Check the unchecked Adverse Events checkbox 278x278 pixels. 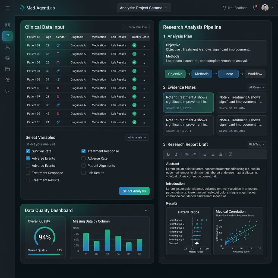point(28,166)
